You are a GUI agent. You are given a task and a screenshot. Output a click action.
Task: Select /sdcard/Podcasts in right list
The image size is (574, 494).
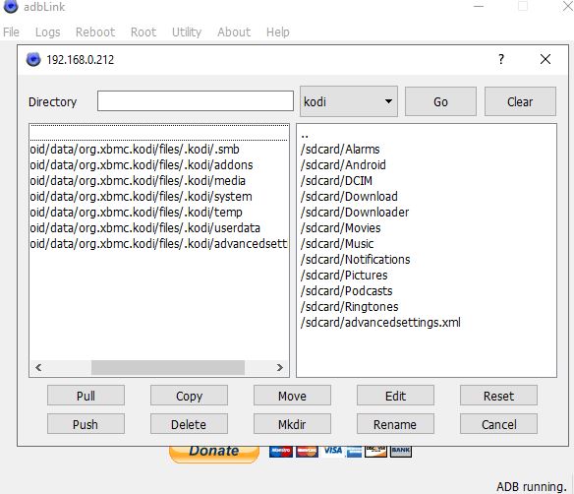point(427,291)
